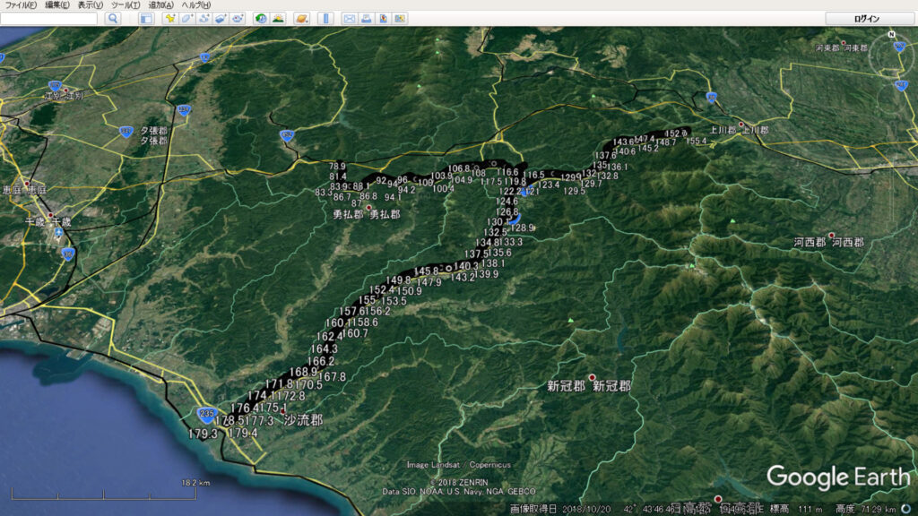Click the Record a Tour icon
Image resolution: width=918 pixels, height=516 pixels.
238,18
